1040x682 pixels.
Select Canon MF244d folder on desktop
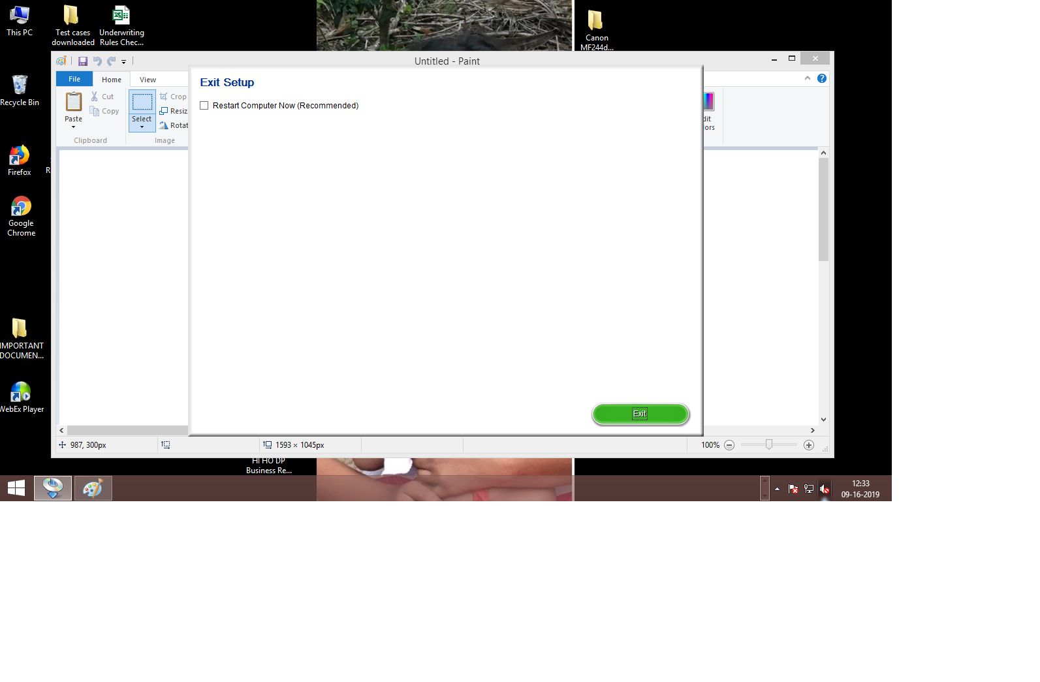[x=596, y=30]
